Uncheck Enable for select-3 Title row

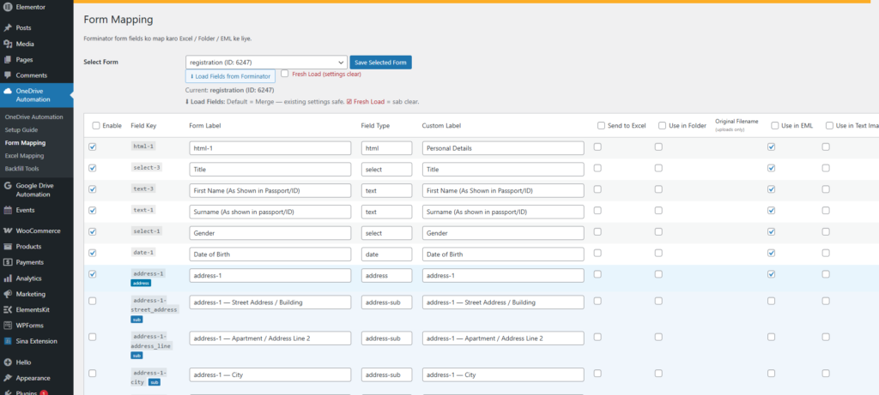93,168
